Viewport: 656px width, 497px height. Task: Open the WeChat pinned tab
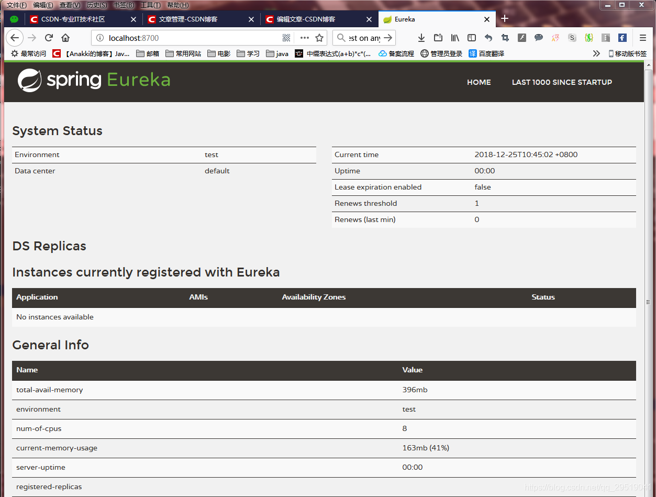click(14, 19)
